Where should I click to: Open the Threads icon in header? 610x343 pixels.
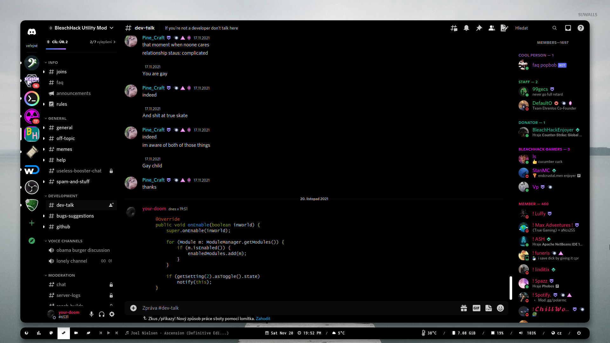(454, 28)
